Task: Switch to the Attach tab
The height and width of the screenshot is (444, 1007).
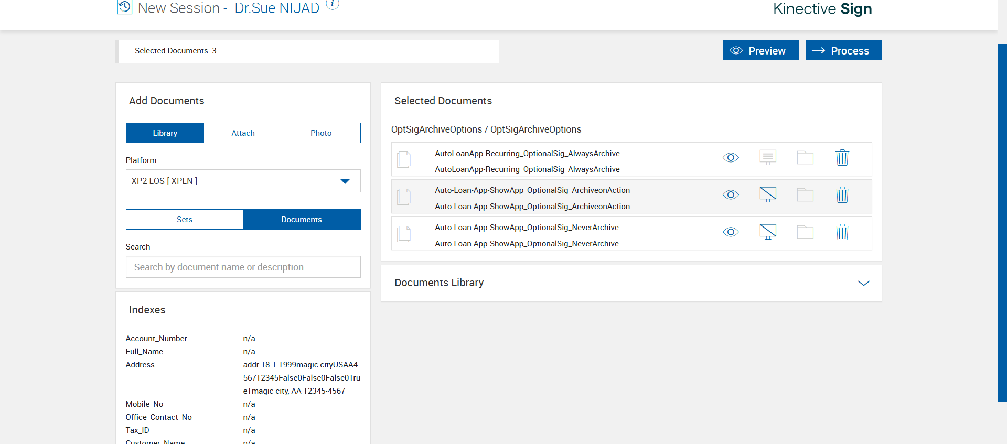Action: [x=243, y=133]
